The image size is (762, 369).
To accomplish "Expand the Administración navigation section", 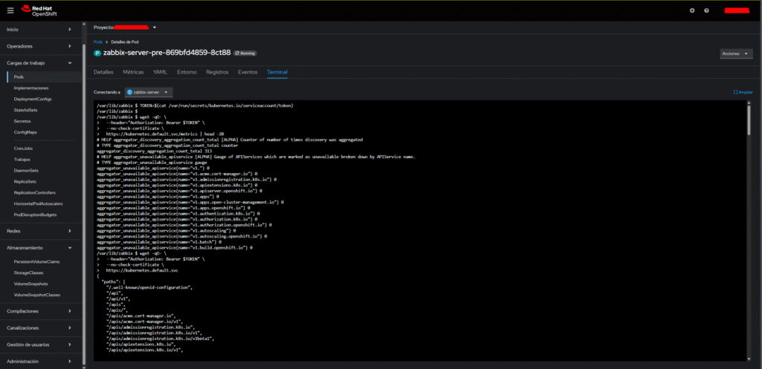I will (39, 362).
